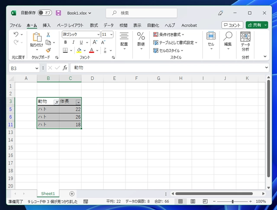Switch to the データ ribbon tab
The image size is (277, 210).
(109, 25)
